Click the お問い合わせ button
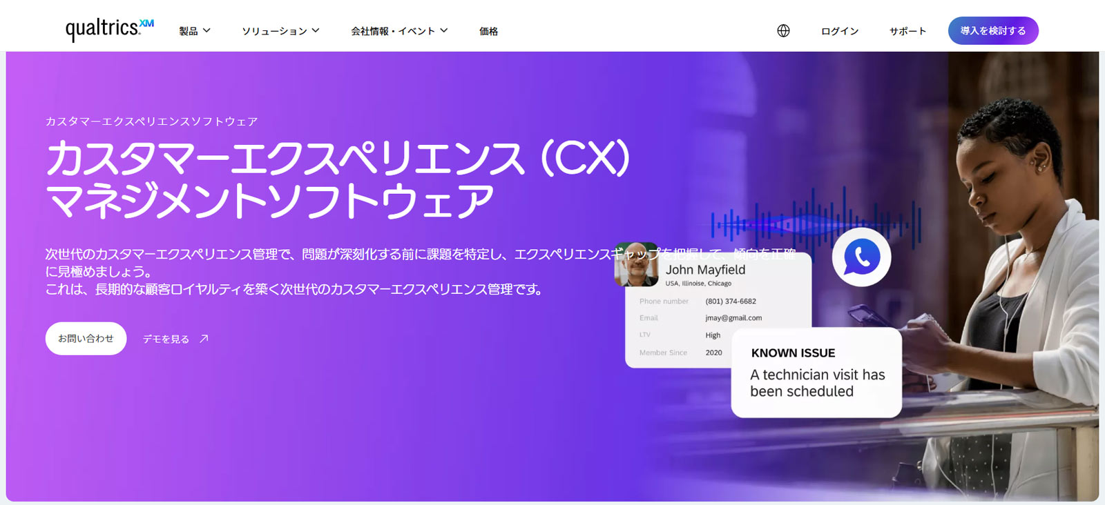 (86, 339)
